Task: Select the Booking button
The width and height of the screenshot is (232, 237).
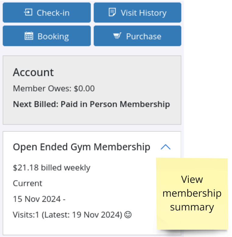Action: click(x=47, y=36)
